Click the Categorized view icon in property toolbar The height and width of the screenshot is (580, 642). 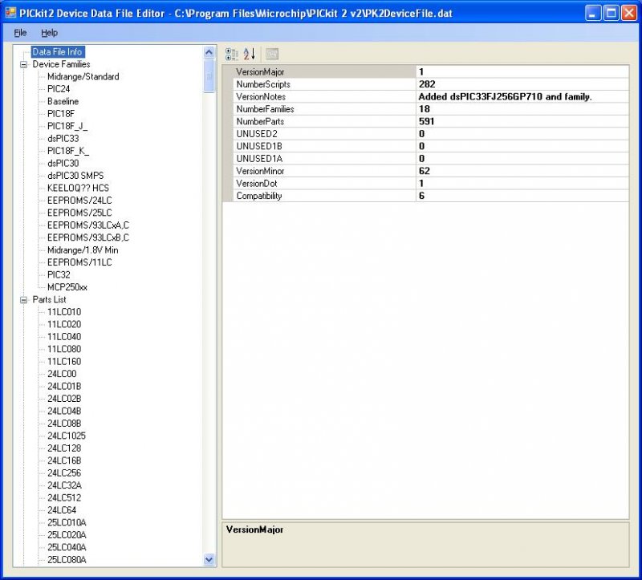(x=232, y=54)
